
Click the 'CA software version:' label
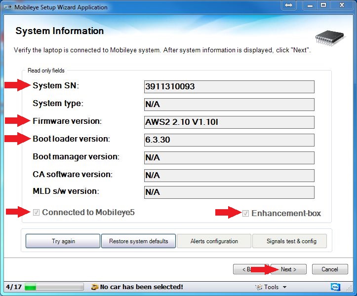coord(73,174)
